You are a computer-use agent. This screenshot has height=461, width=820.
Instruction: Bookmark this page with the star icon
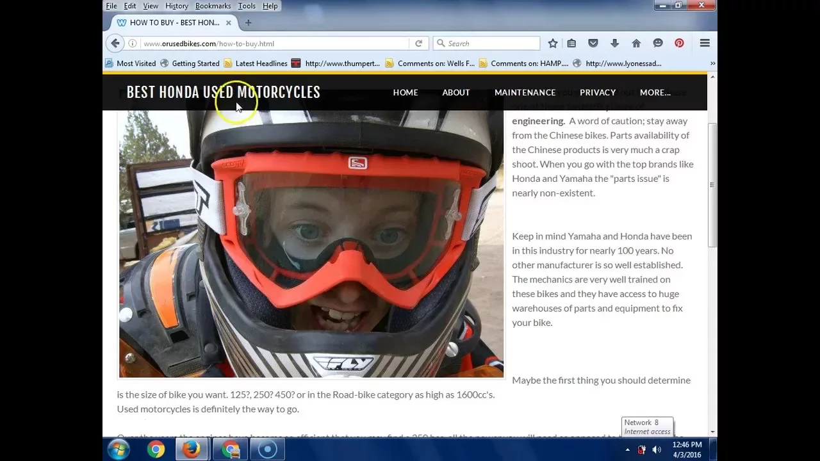point(553,44)
